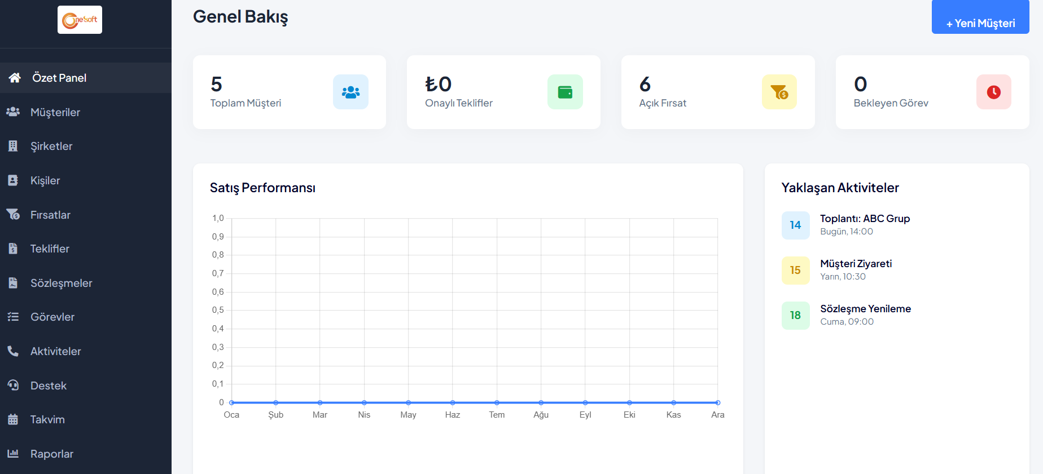
Task: Go to the Şirketler section
Action: (x=51, y=146)
